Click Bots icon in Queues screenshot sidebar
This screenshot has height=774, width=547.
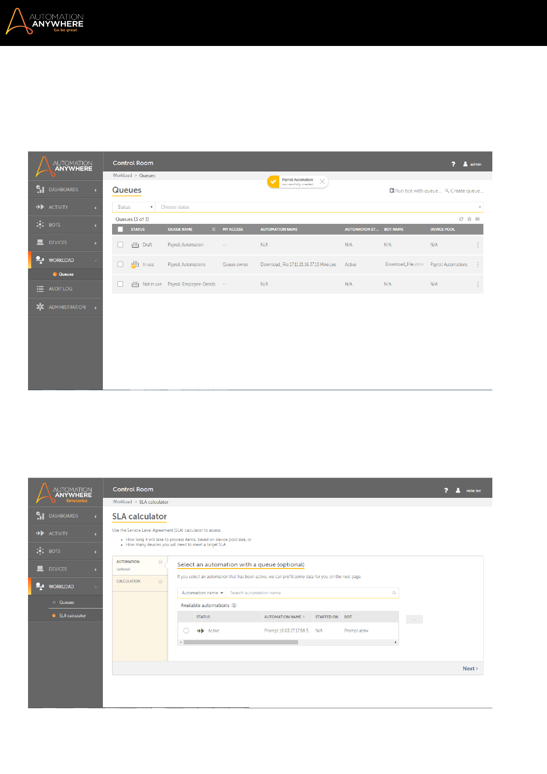tap(40, 225)
